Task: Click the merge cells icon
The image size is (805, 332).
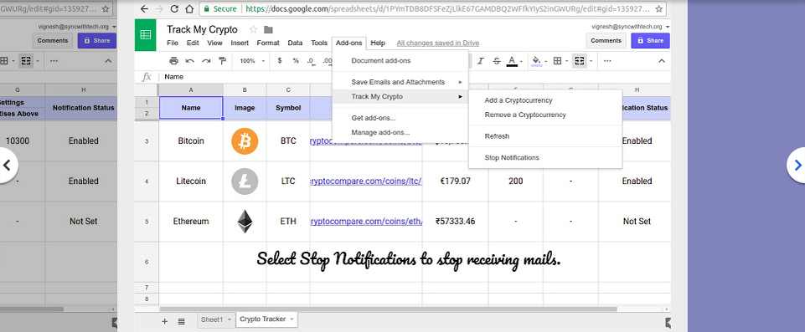Action: pyautogui.click(x=579, y=61)
